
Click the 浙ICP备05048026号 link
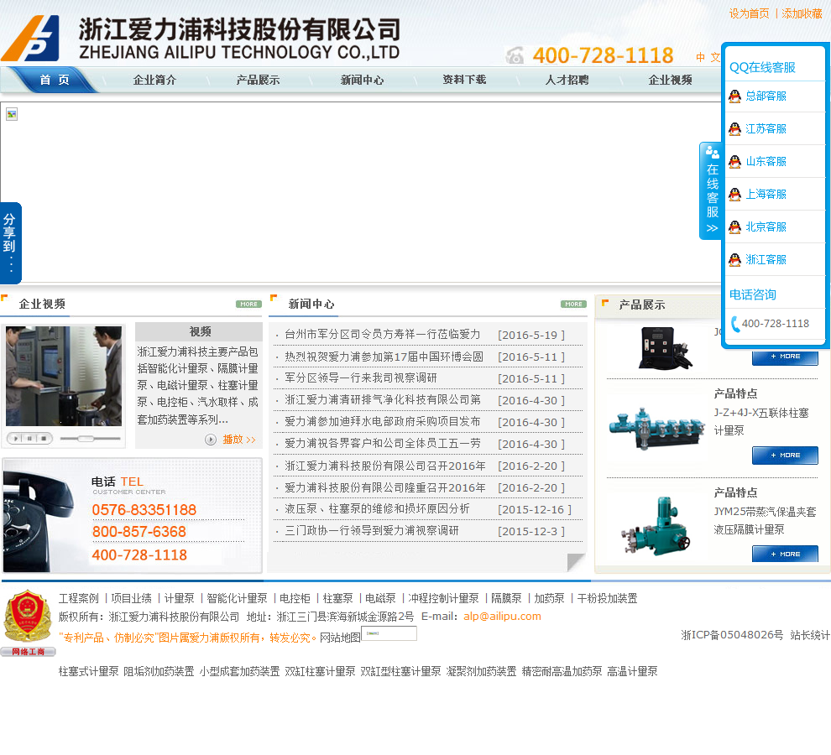[x=732, y=635]
